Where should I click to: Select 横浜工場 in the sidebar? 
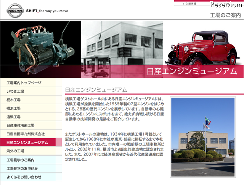coord(31,108)
